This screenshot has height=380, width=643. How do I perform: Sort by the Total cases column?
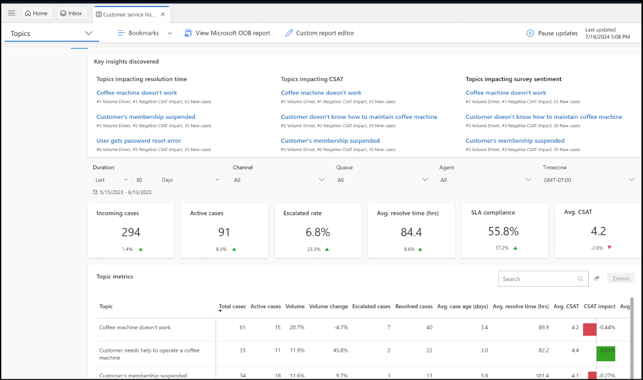(x=232, y=306)
